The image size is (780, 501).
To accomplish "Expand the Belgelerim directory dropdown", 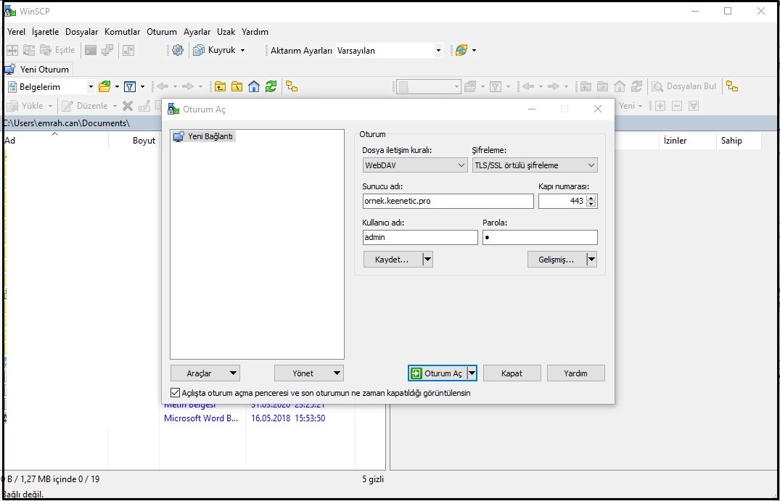I will pyautogui.click(x=91, y=86).
